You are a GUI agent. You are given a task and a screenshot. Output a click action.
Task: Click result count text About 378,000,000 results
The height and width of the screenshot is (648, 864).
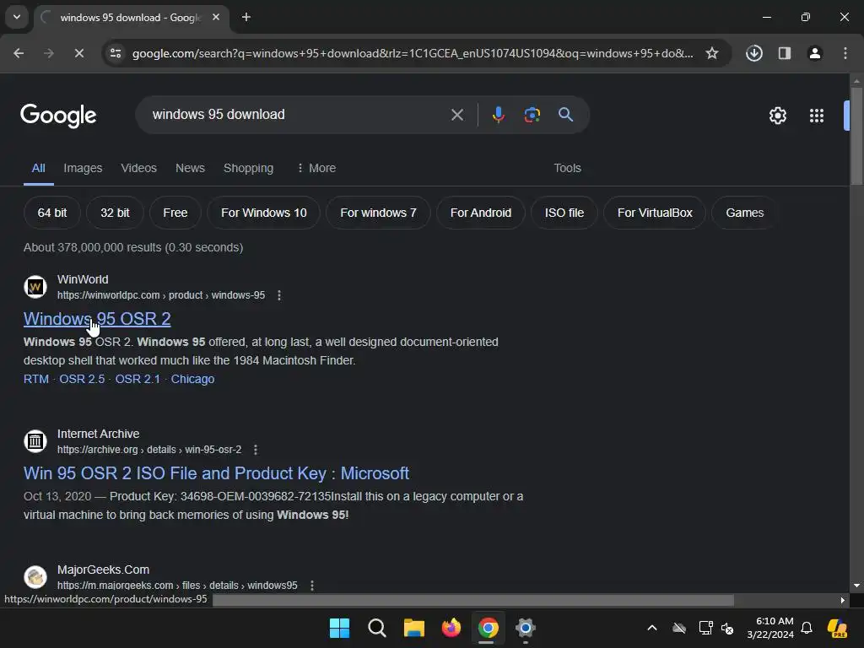click(x=133, y=247)
